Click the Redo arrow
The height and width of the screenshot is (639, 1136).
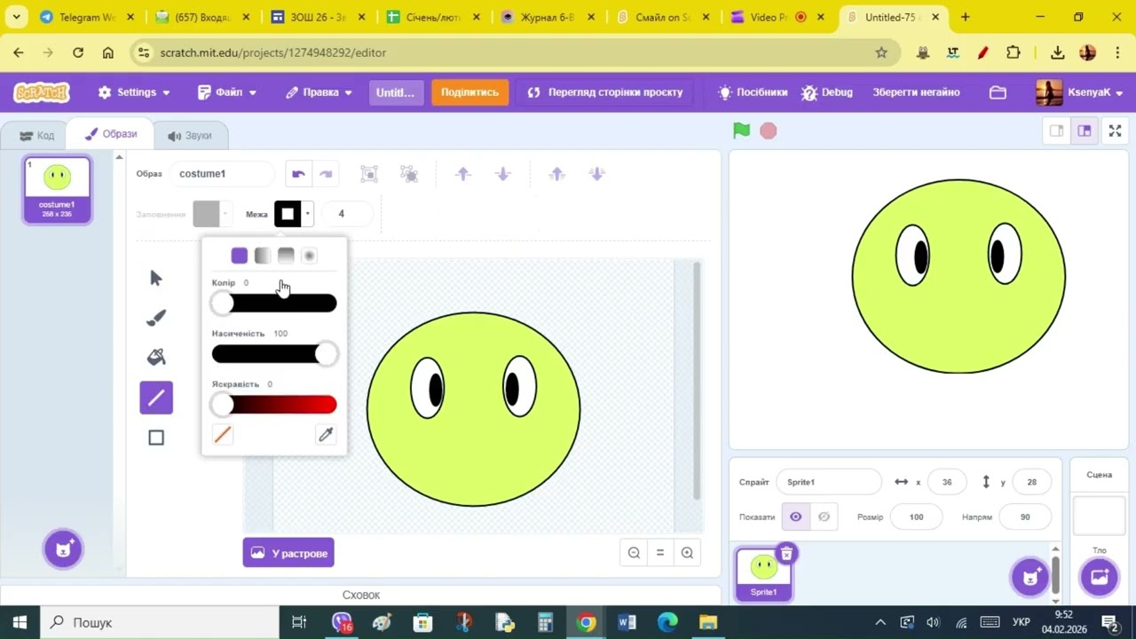(326, 174)
